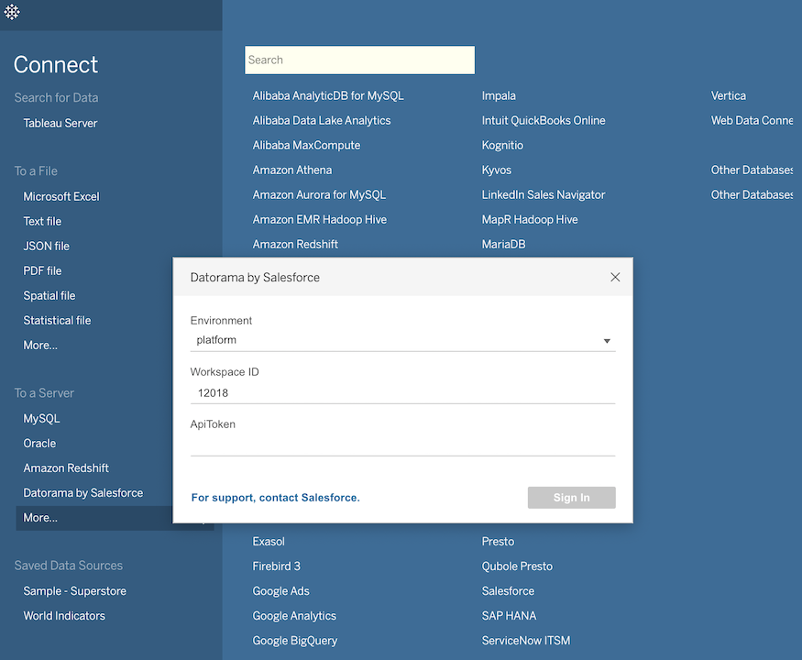Select LinkedIn Sales Navigator connector
The height and width of the screenshot is (660, 802).
544,195
